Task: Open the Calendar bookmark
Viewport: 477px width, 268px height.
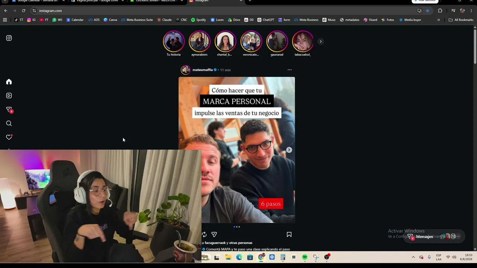Action: pyautogui.click(x=75, y=20)
